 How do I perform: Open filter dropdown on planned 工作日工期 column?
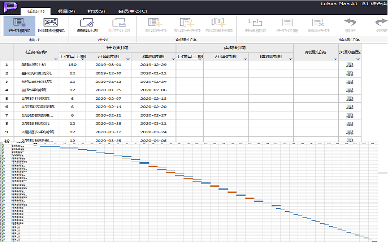(x=83, y=59)
